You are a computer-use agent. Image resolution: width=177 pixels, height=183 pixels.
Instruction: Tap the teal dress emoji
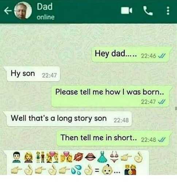coord(103,157)
